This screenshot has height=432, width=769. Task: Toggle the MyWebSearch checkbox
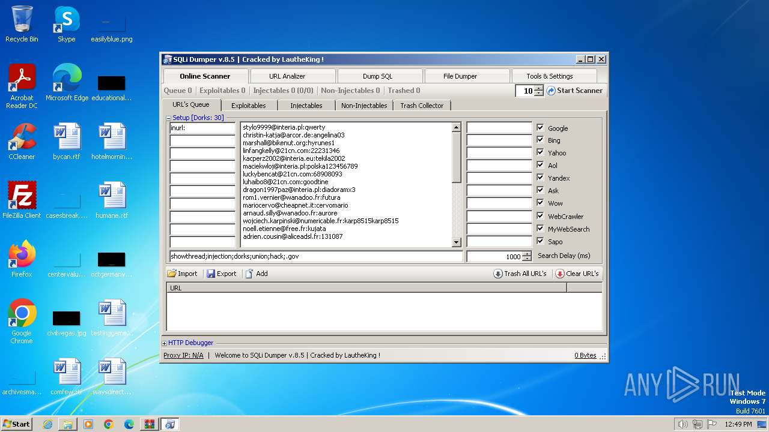tap(540, 229)
